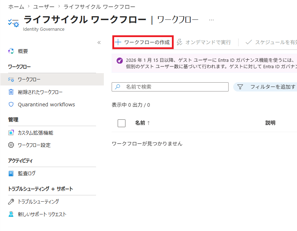Viewport: 297px width, 231px height.
Task: Click the 表示中 0 出力 / 0 text
Action: [131, 105]
